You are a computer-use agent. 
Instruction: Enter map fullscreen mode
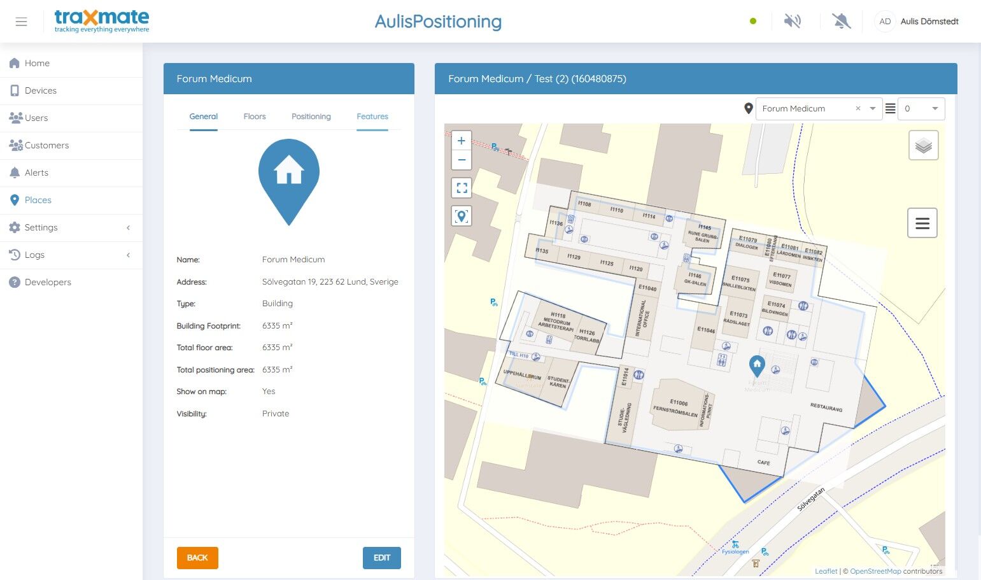pyautogui.click(x=462, y=188)
